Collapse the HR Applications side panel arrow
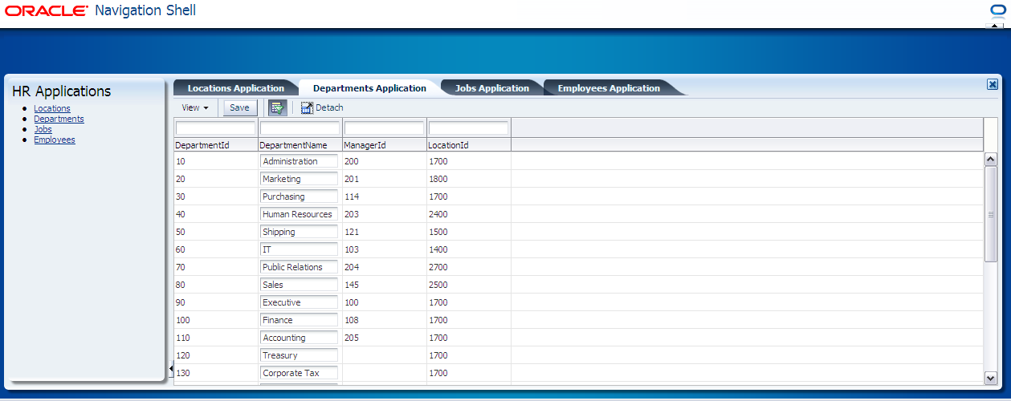Screen dimensions: 1011x401 pos(170,369)
